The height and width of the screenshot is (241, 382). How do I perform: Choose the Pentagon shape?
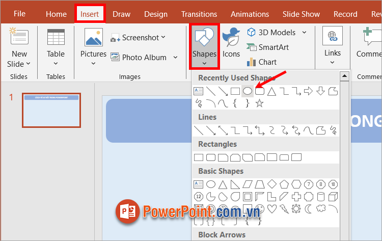pos(284,184)
